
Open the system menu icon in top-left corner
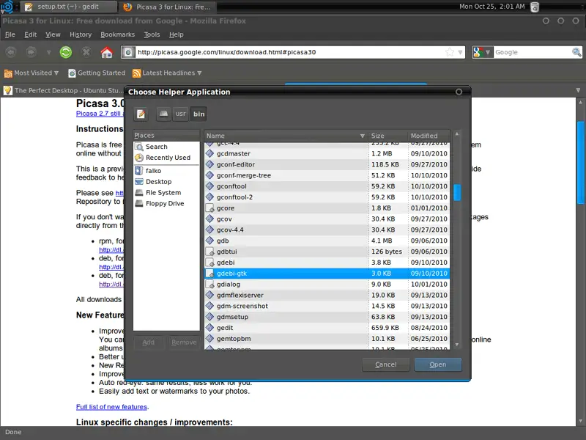tap(7, 7)
